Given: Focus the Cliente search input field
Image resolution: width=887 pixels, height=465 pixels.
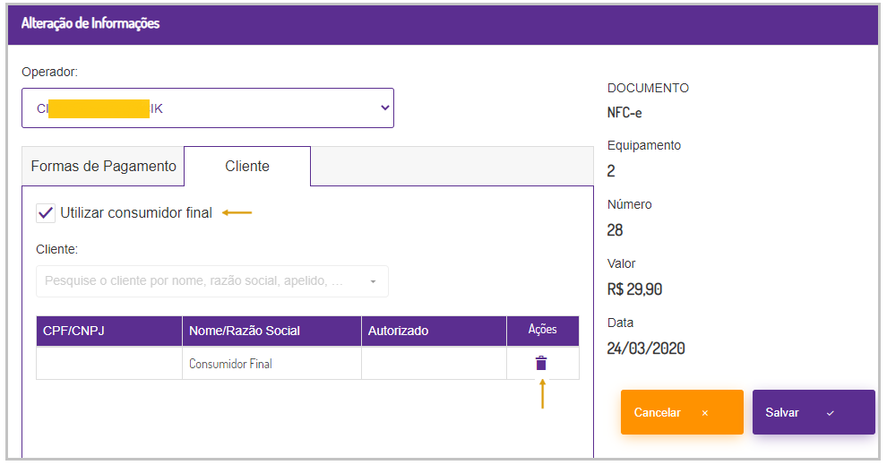Looking at the screenshot, I should tap(197, 281).
